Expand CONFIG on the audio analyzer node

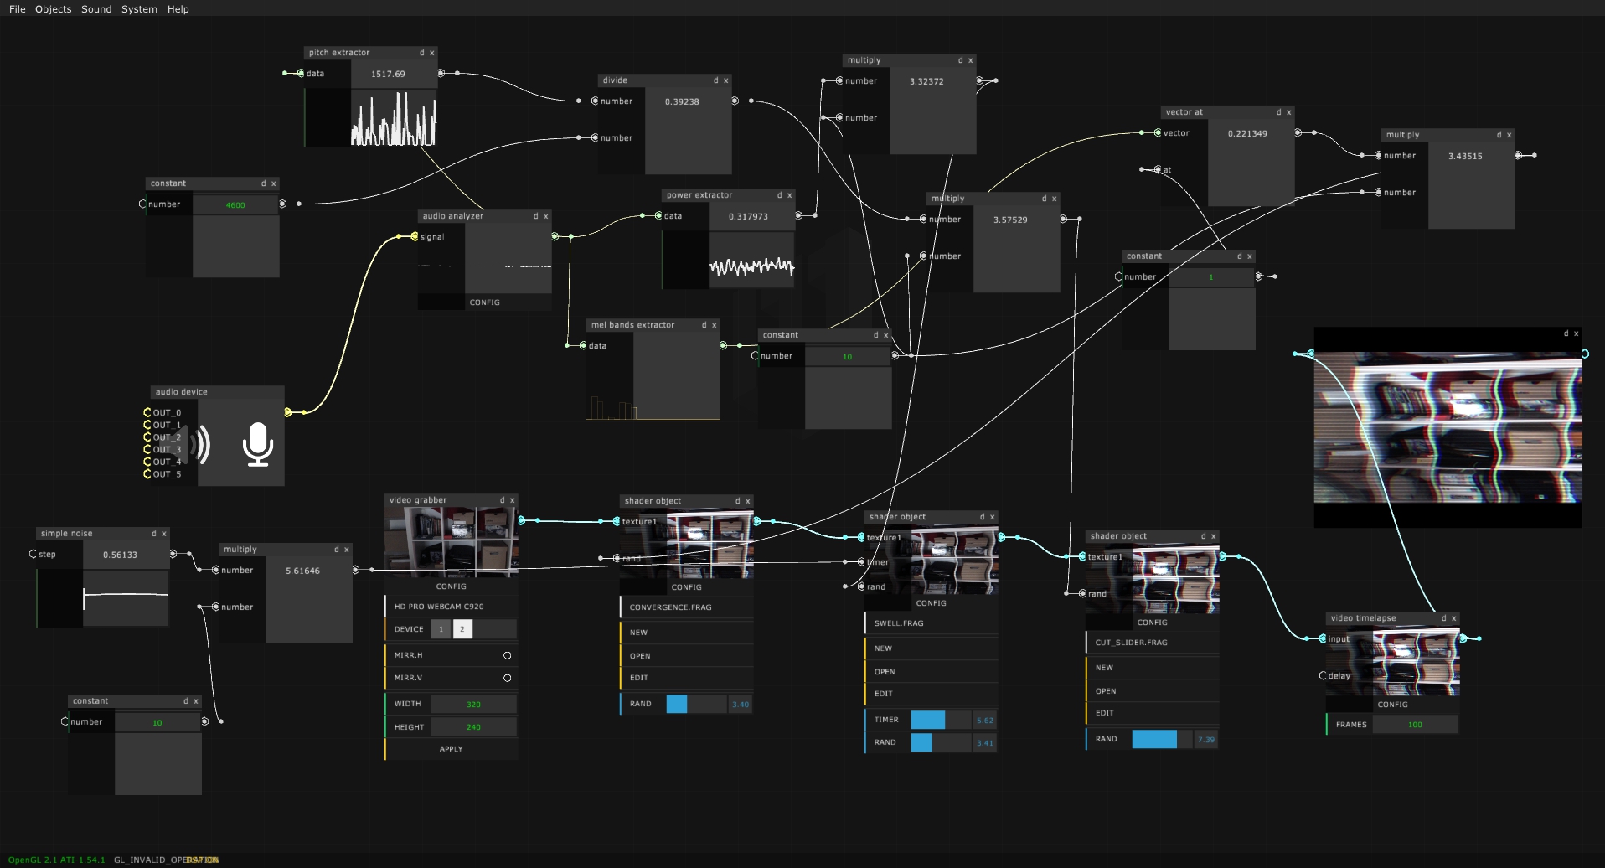point(484,302)
